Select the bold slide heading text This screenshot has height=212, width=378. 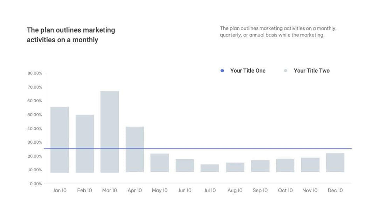pyautogui.click(x=71, y=35)
